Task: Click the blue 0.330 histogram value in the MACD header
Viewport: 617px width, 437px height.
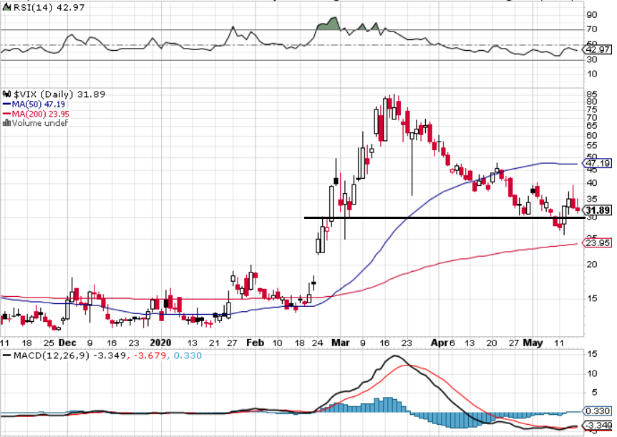Action: [x=188, y=355]
